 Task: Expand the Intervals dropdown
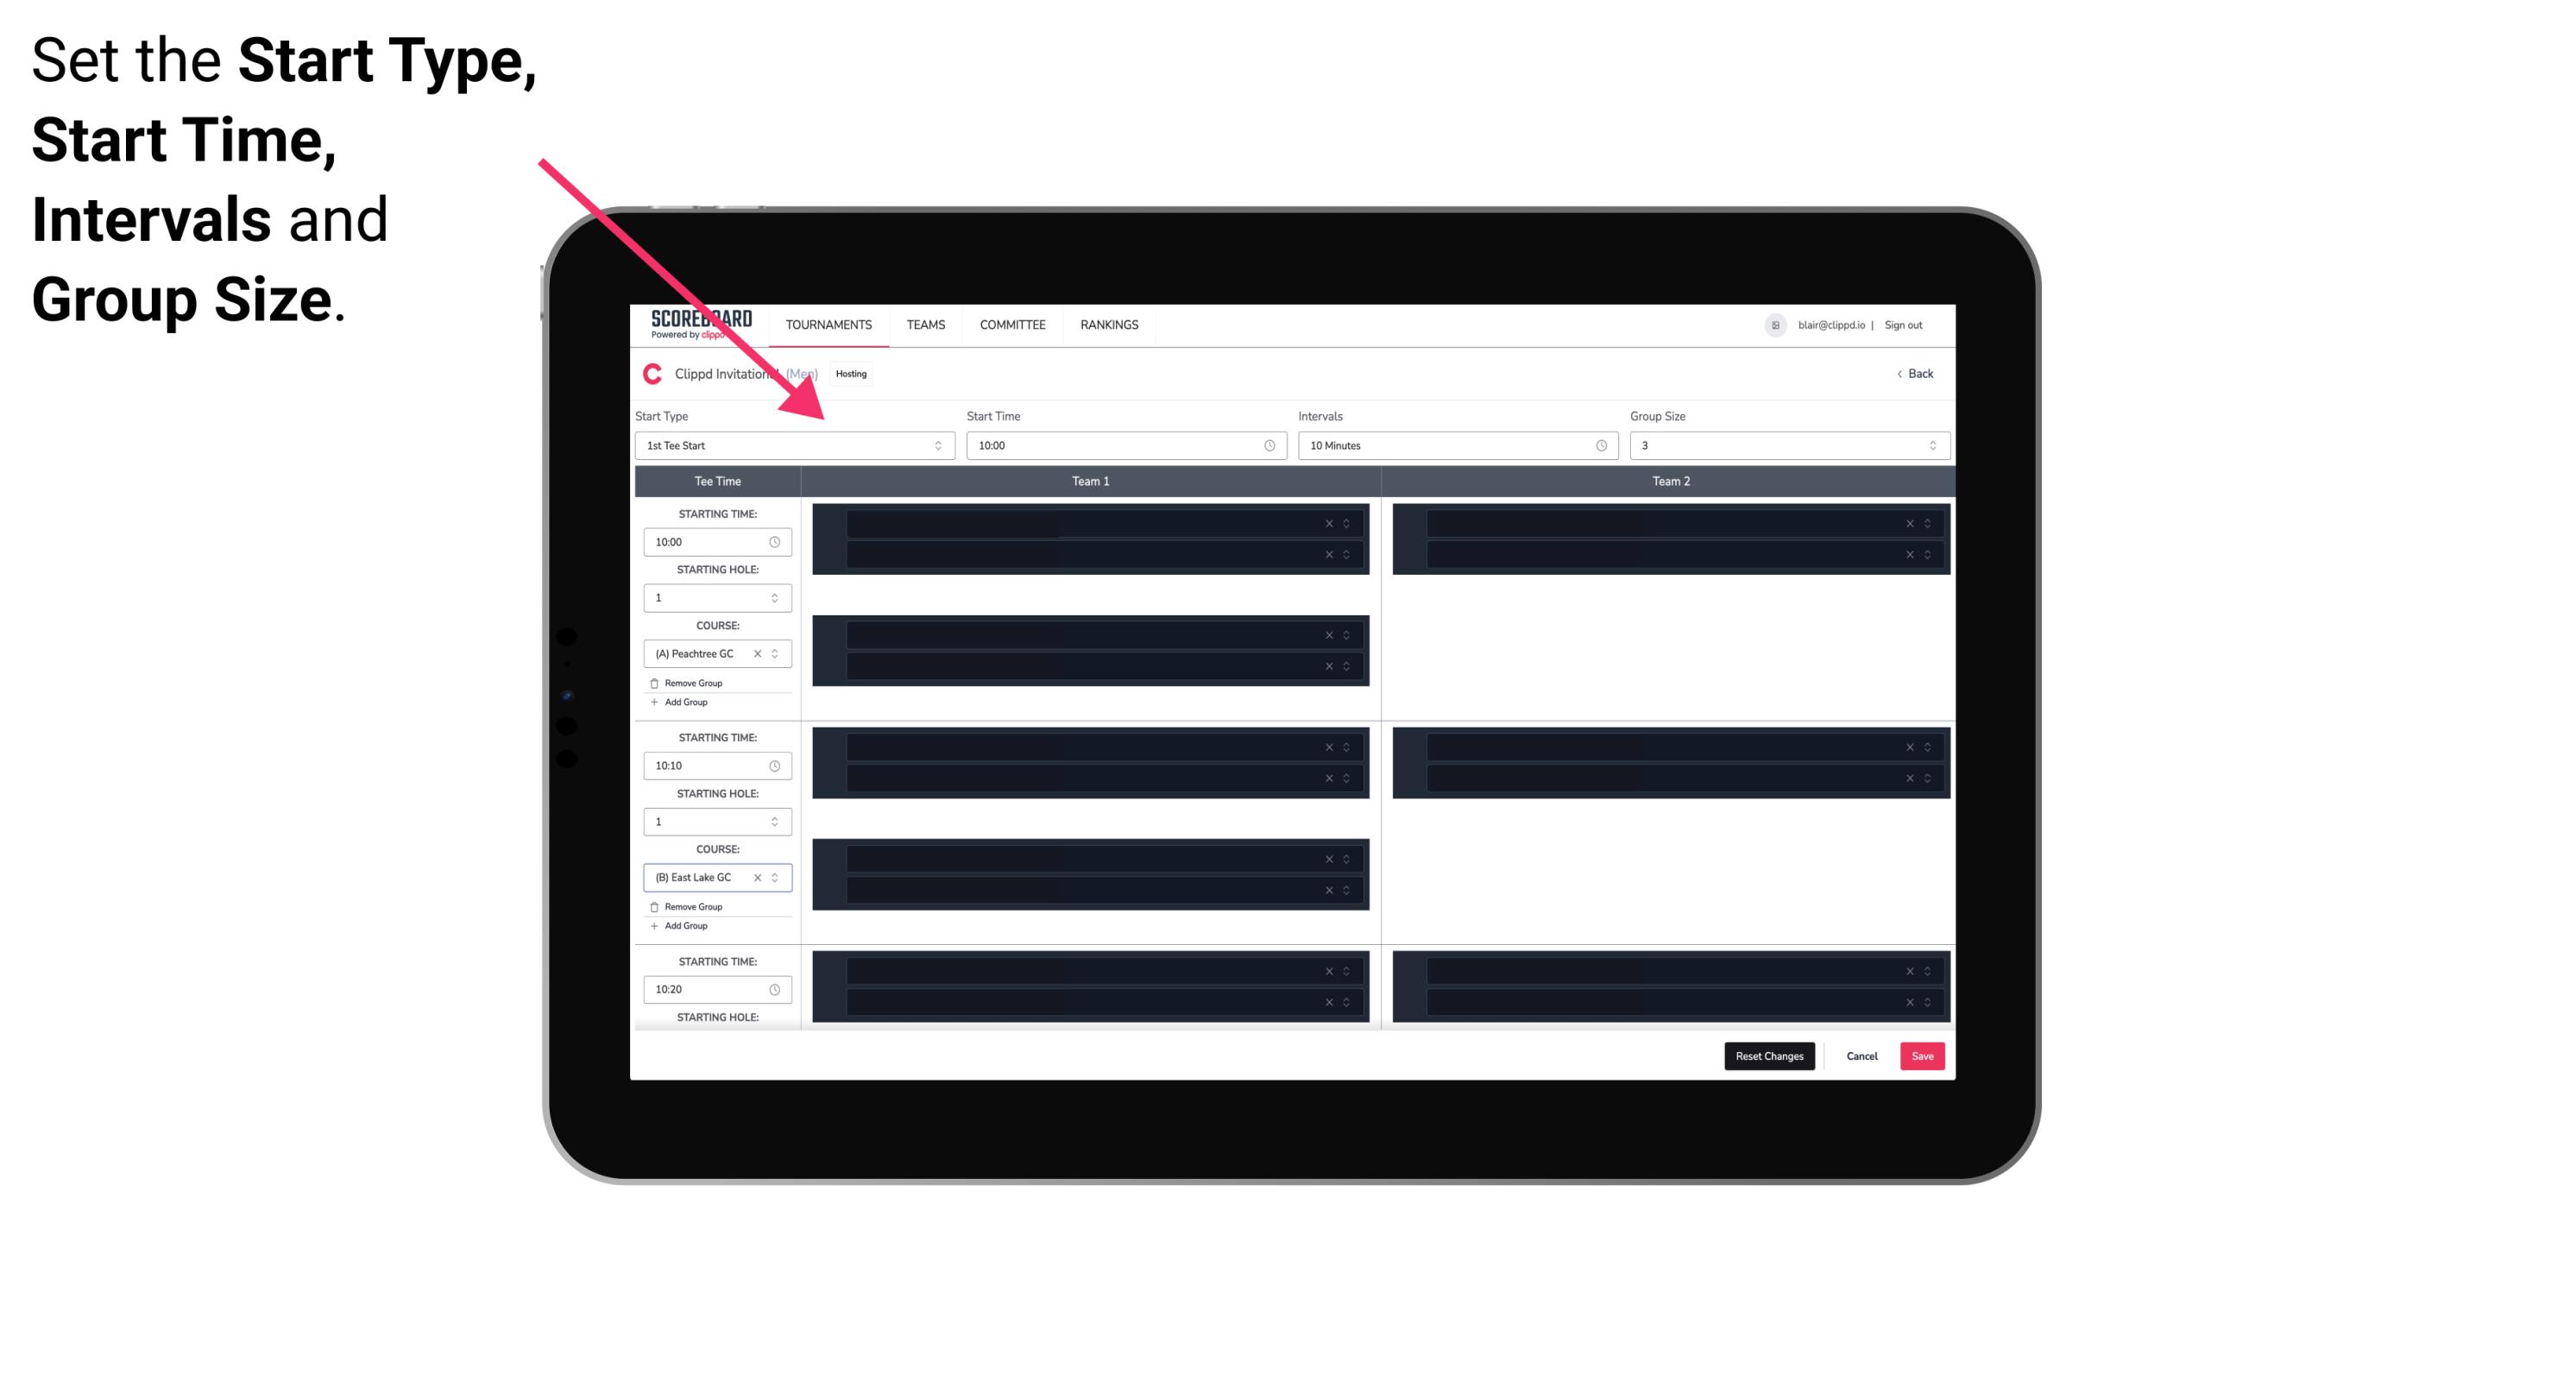(1598, 445)
